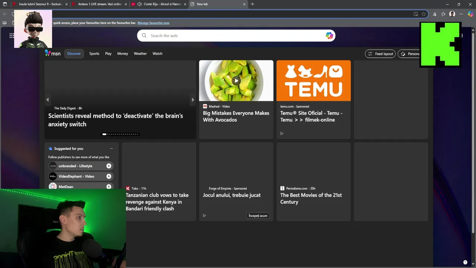Open Suggested for you more options ellipsis
This screenshot has height=268, width=476.
tap(111, 149)
